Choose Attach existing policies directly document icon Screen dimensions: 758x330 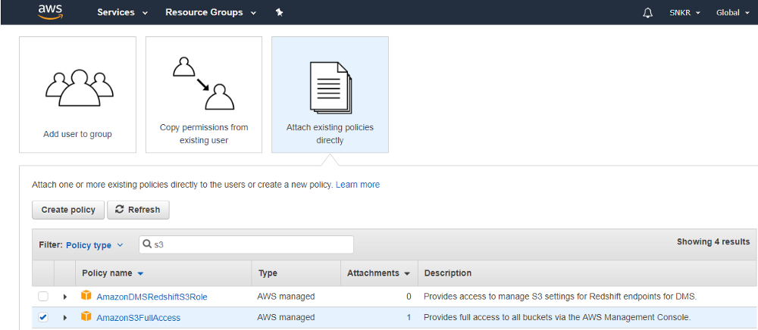[330, 87]
